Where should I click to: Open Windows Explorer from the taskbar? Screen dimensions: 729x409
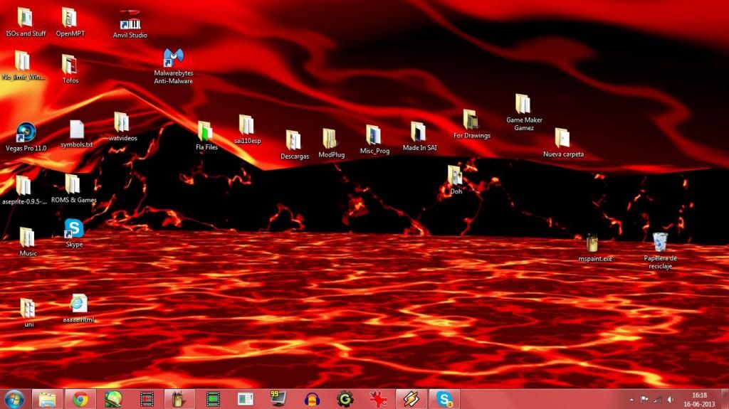[x=48, y=399]
